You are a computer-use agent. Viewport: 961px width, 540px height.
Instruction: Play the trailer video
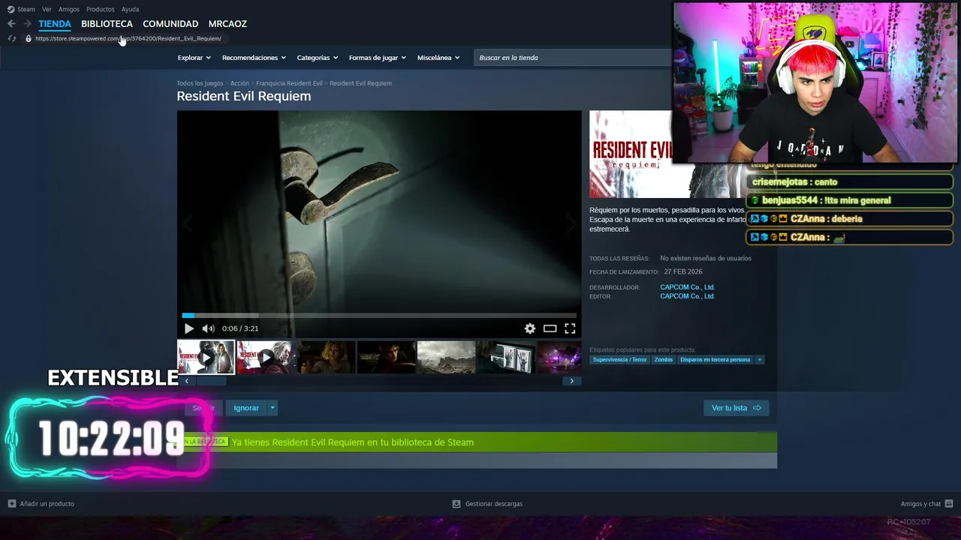pyautogui.click(x=188, y=328)
